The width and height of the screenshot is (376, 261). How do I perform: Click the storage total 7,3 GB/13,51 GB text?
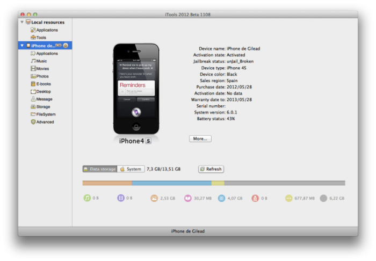tap(163, 169)
